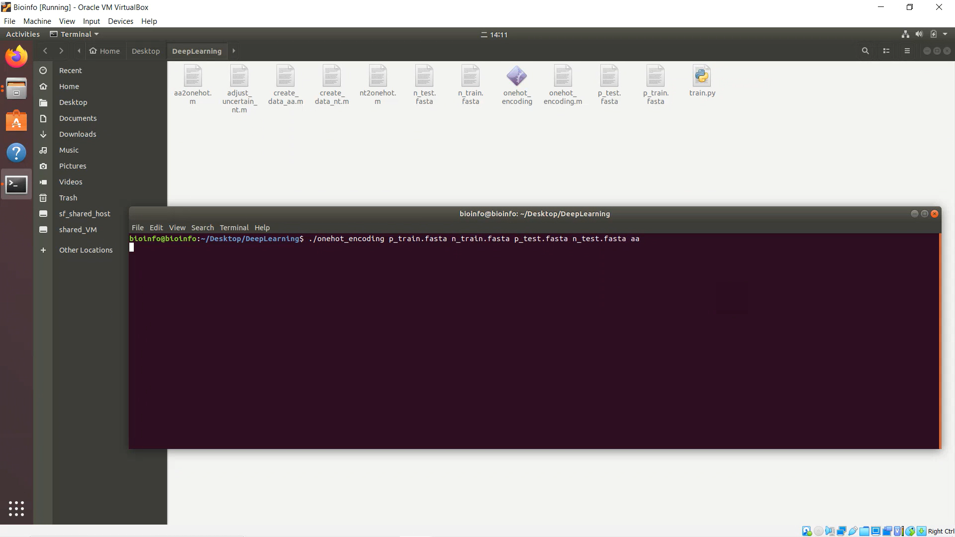Show Applications grid at dock bottom

click(x=16, y=508)
